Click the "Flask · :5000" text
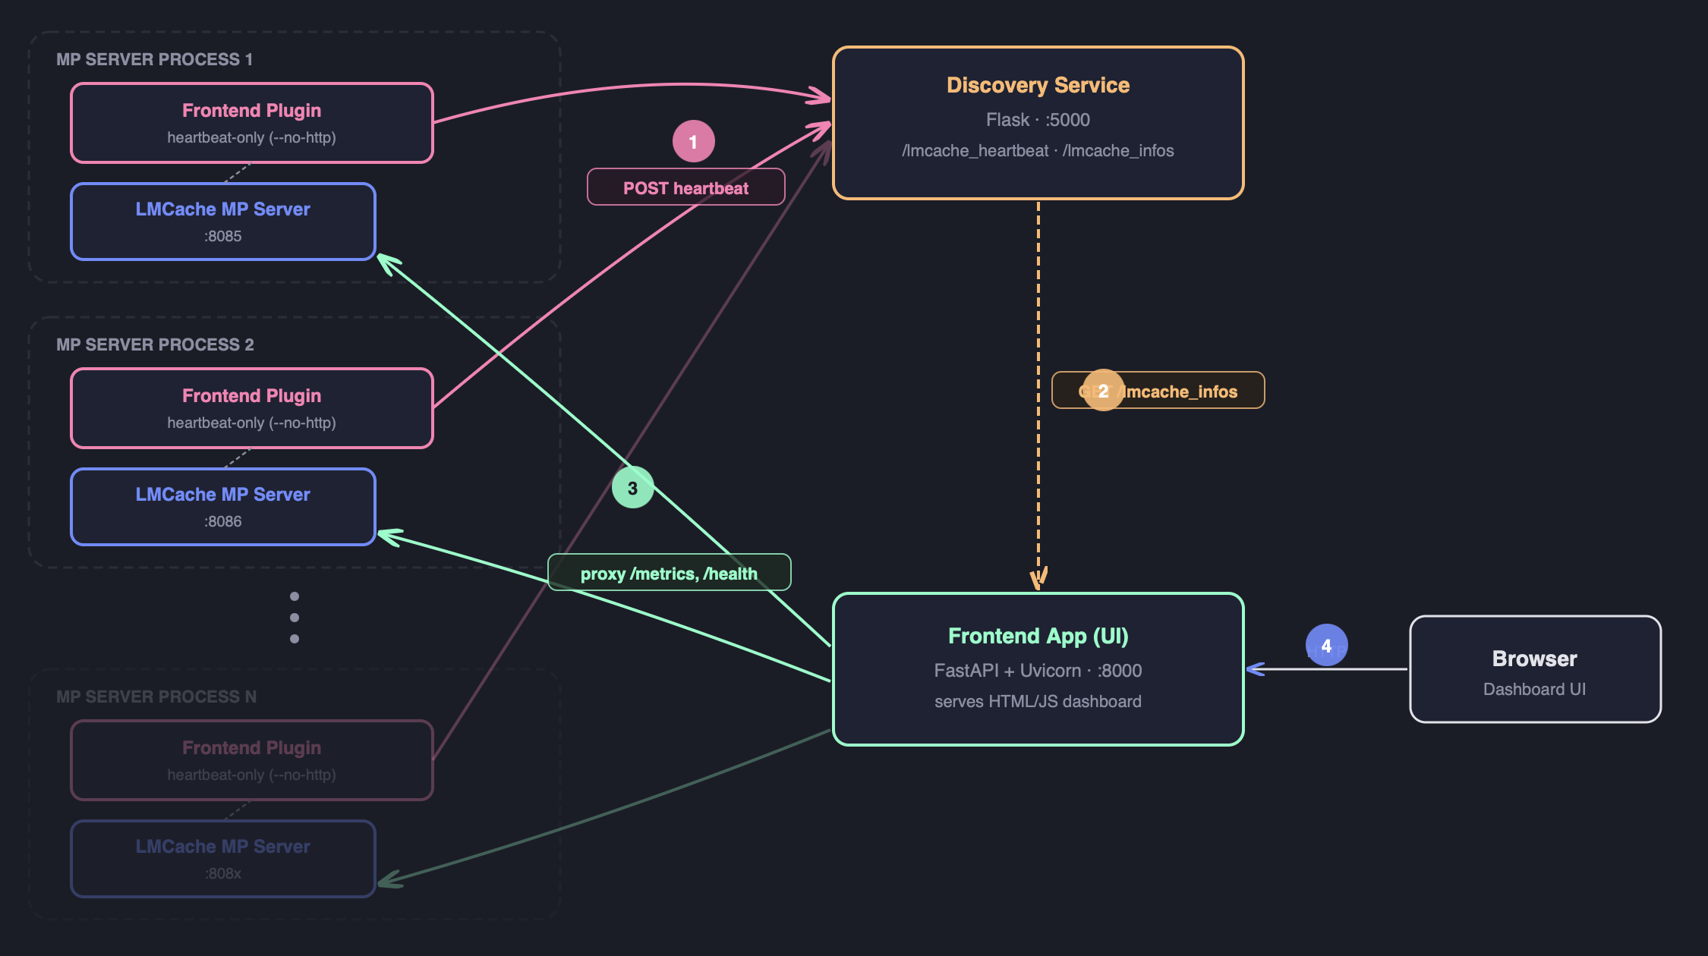Image resolution: width=1708 pixels, height=956 pixels. [1038, 120]
